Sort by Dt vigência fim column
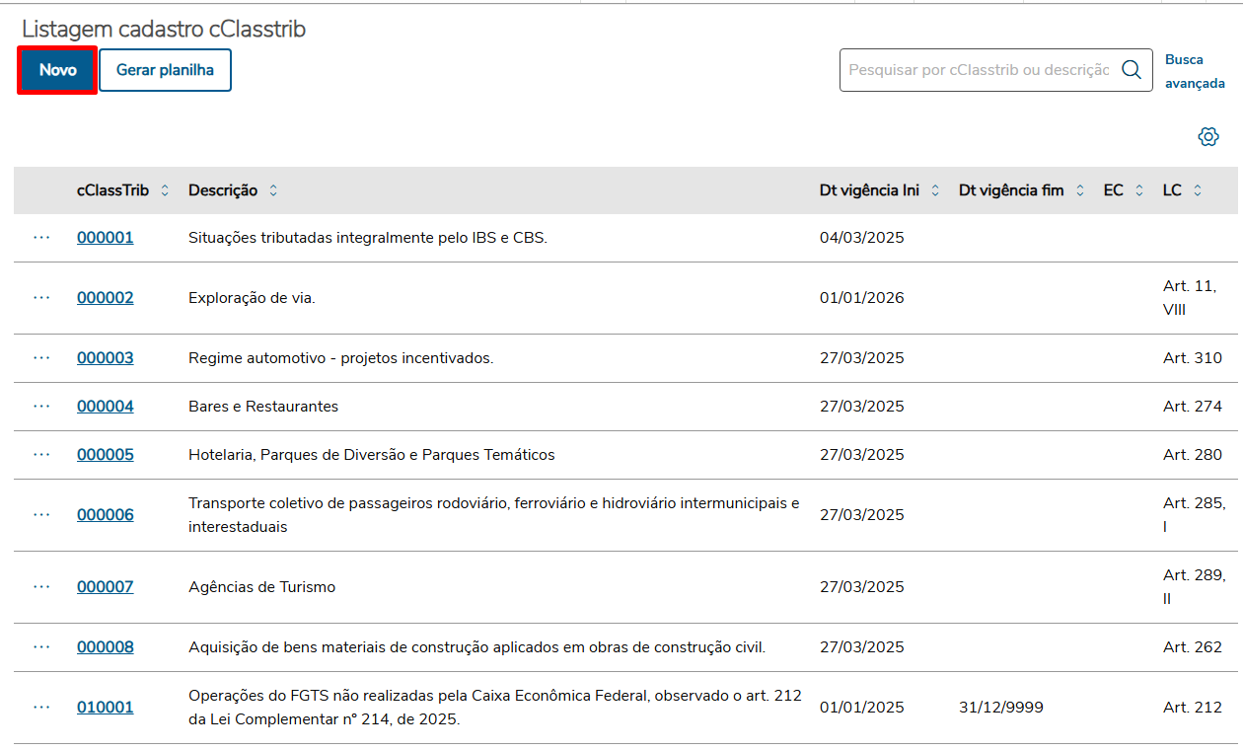 pyautogui.click(x=1080, y=190)
